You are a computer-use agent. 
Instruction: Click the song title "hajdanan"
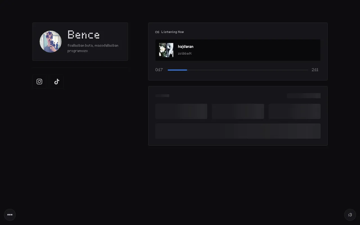click(186, 47)
